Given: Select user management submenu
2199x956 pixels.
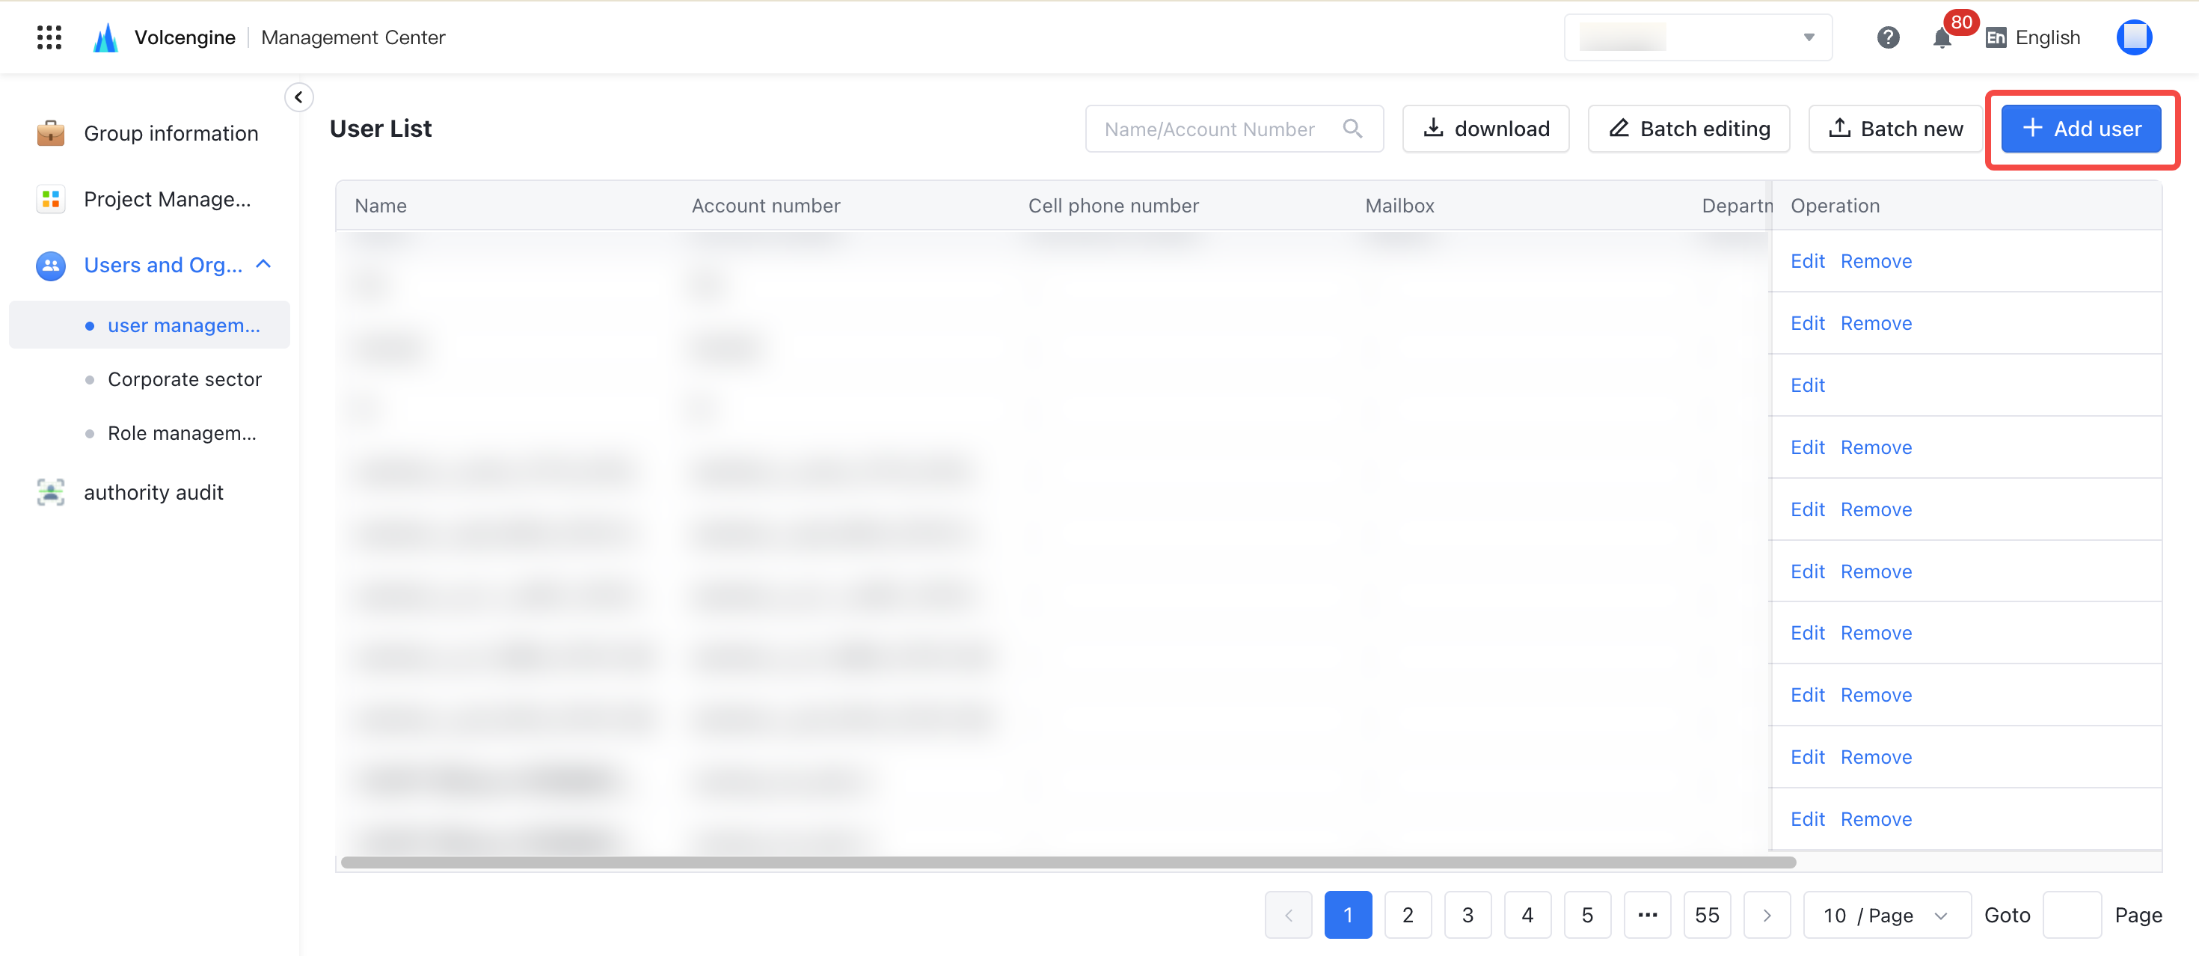Looking at the screenshot, I should pos(150,325).
